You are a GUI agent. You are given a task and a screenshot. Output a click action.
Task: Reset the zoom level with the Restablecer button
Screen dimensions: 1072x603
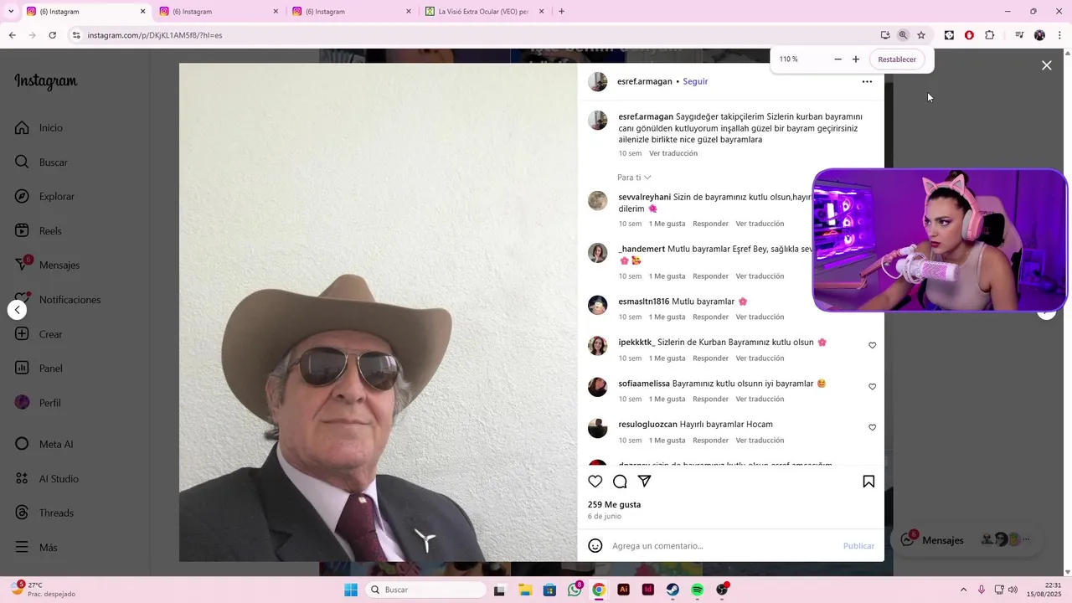(897, 59)
